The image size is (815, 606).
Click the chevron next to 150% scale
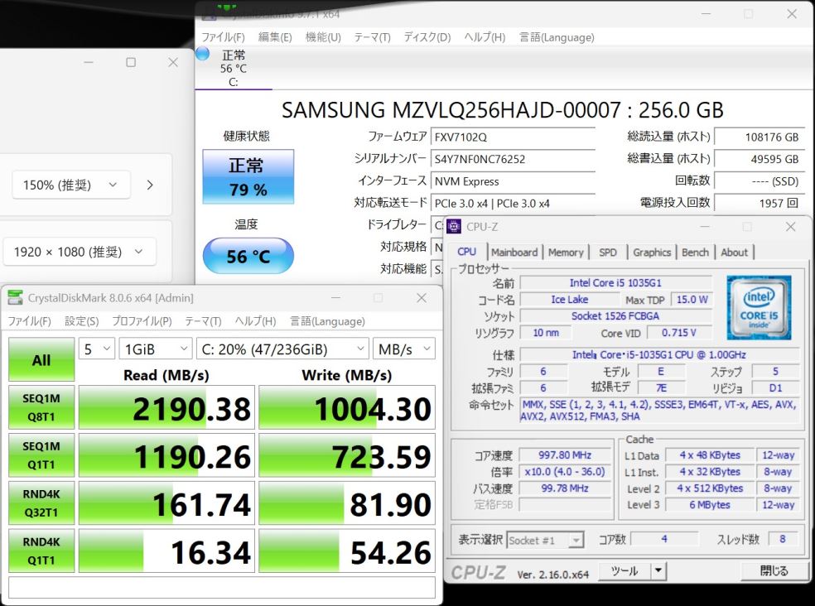tap(150, 185)
